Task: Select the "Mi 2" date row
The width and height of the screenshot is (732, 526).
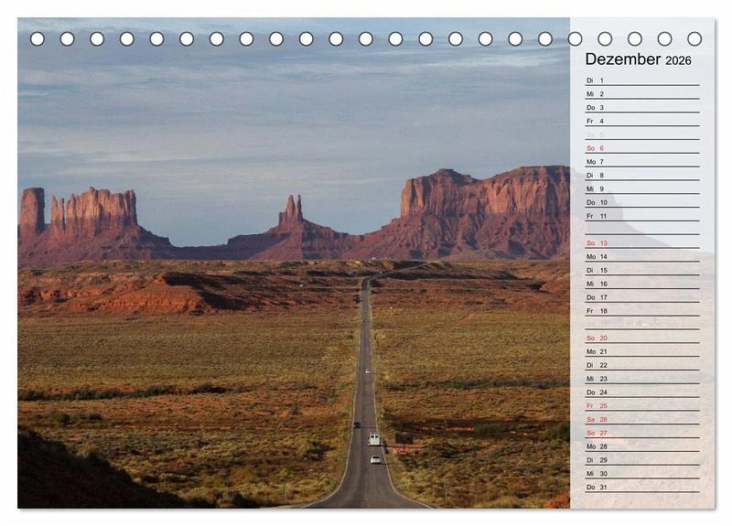Action: (x=642, y=94)
